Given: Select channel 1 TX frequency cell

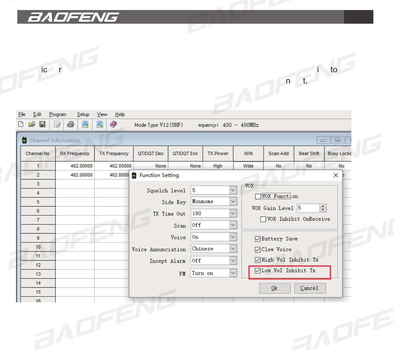Looking at the screenshot, I should 114,166.
